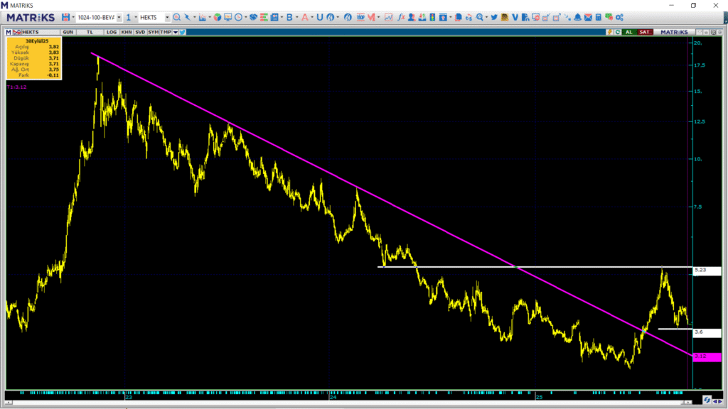Toggle the SVD chart option
Viewport: 728px width, 409px height.
pos(140,32)
